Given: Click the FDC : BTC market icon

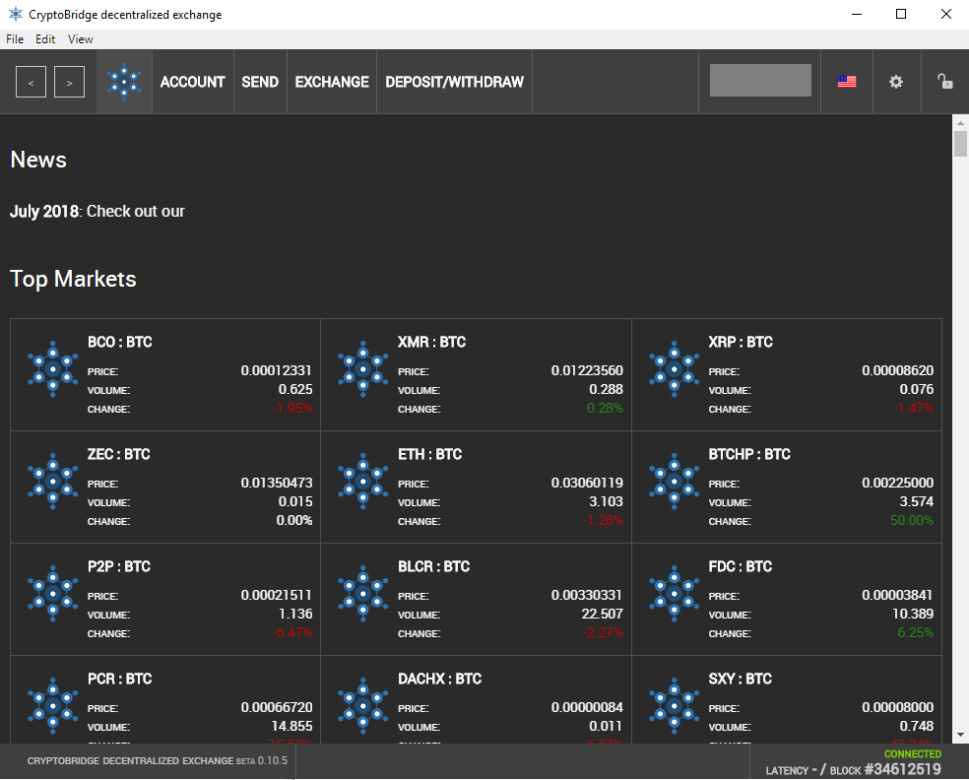Looking at the screenshot, I should click(675, 593).
